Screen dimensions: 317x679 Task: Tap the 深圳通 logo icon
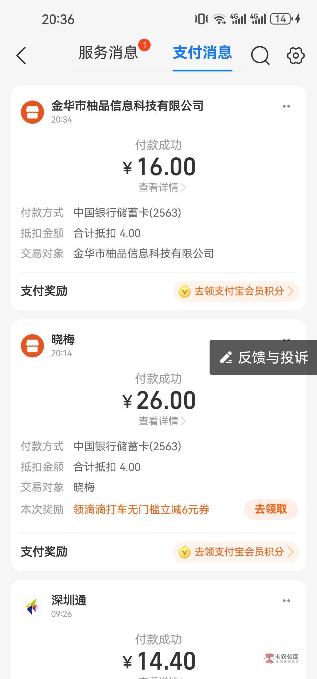coord(32,606)
